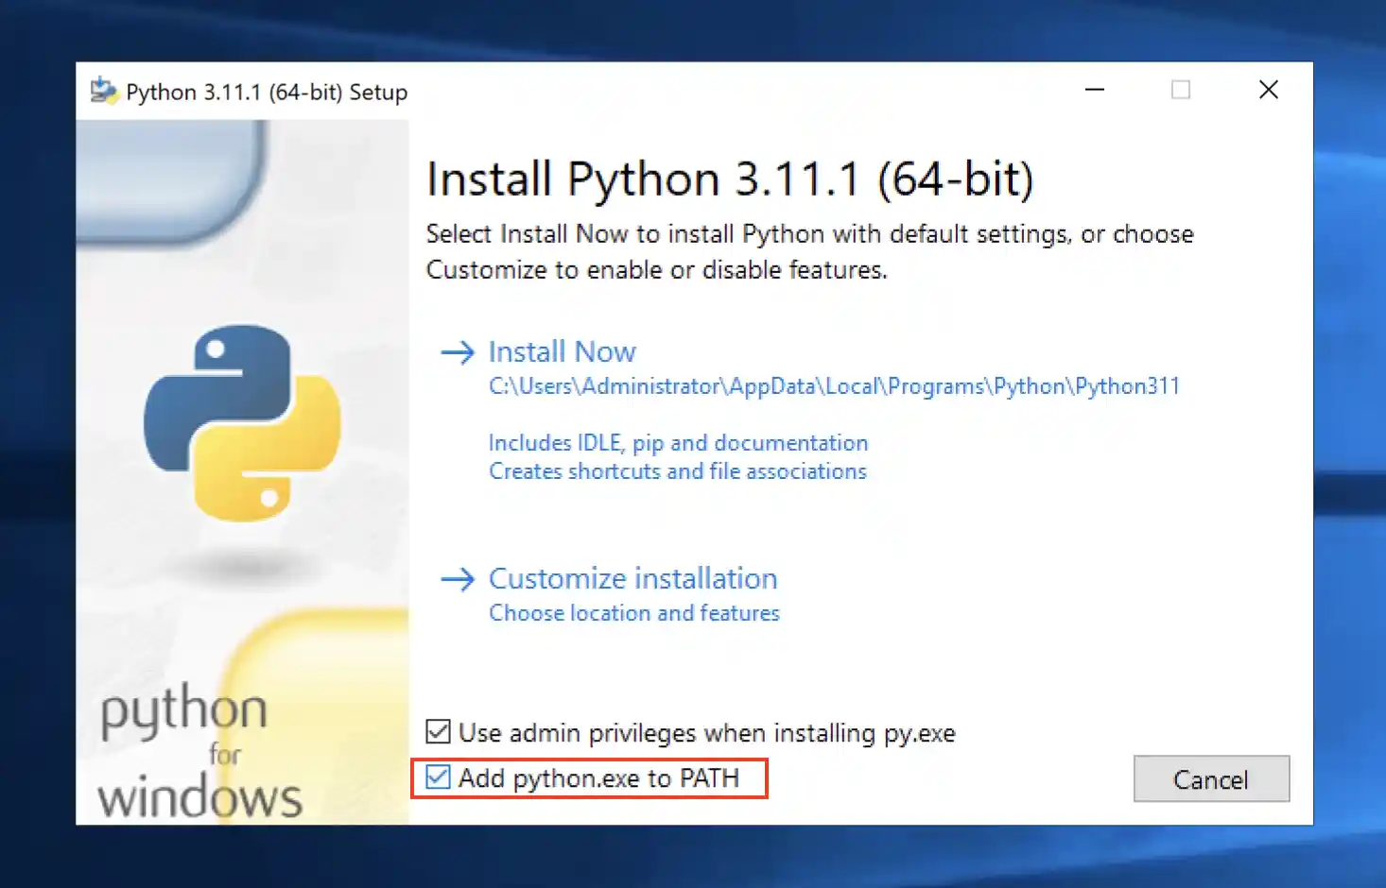Disable Use admin privileges when installing py.exe
The height and width of the screenshot is (888, 1386).
(x=438, y=731)
